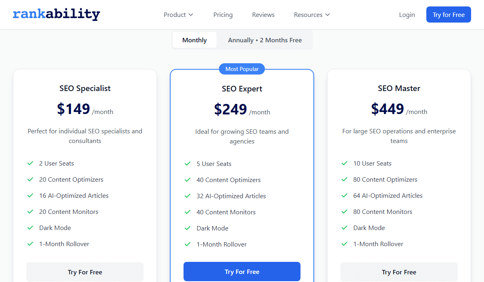Click Dark Mode checkmark in SEO Expert plan
Viewport: 484px width, 282px height.
188,228
